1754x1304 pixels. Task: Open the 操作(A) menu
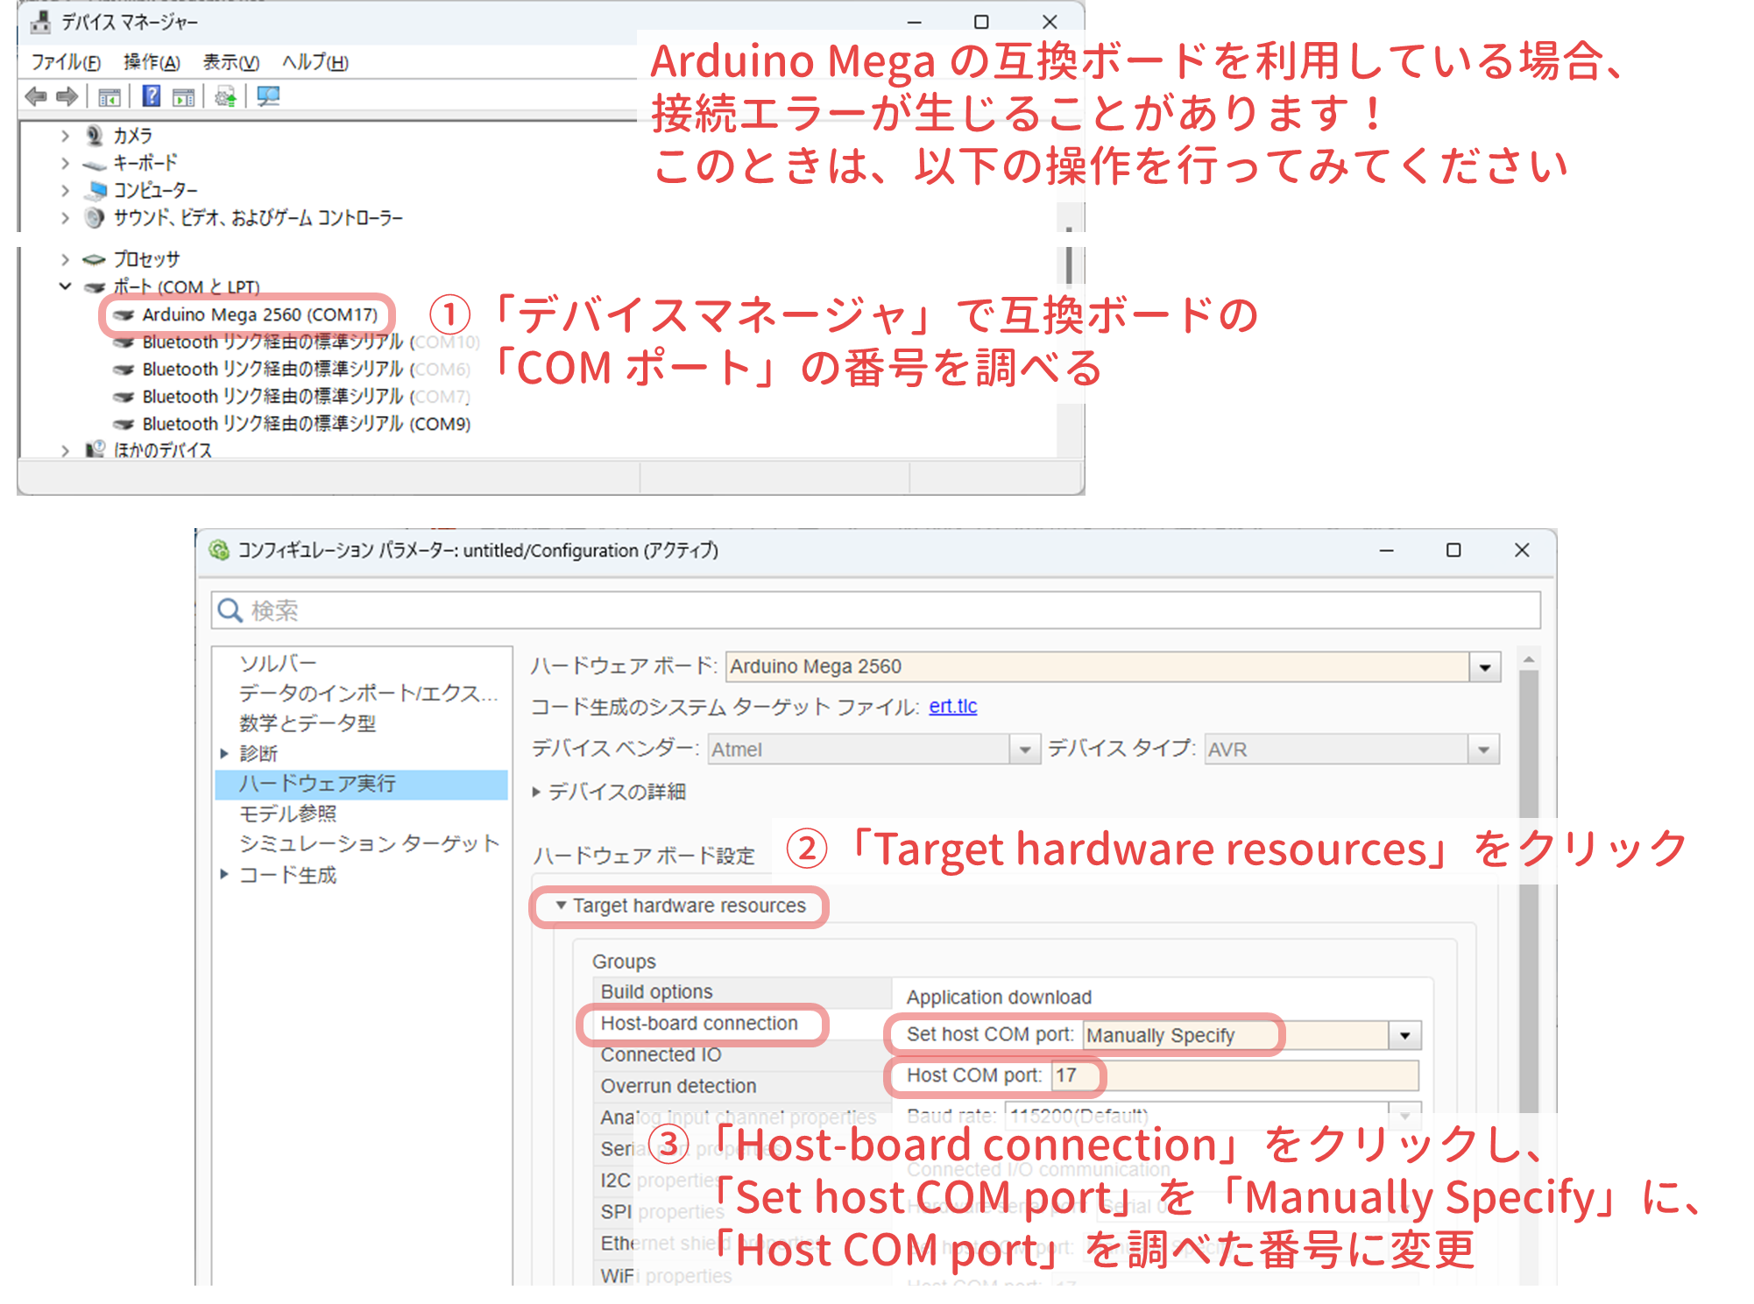[152, 62]
